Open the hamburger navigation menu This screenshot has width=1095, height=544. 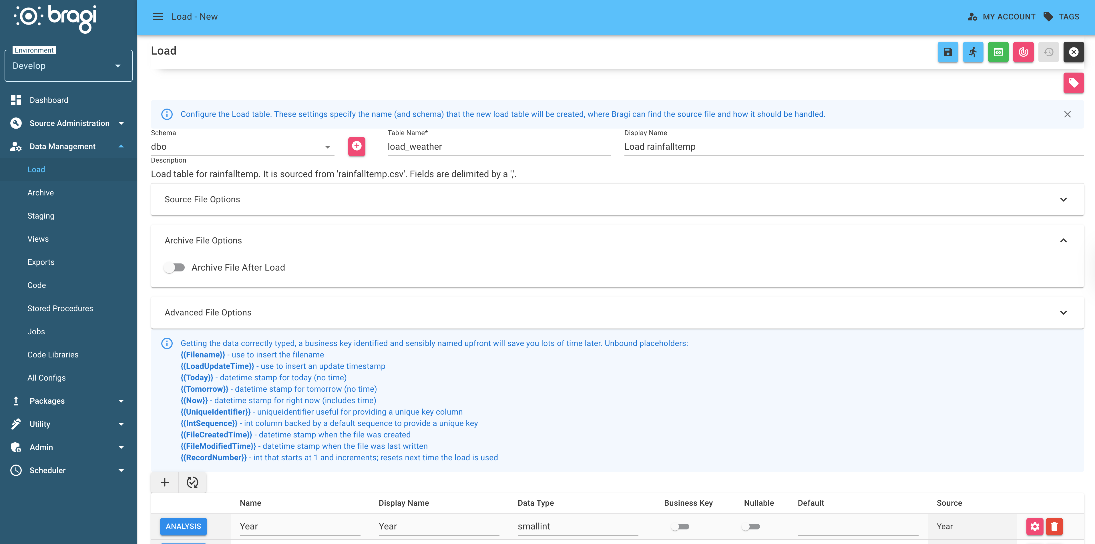coord(158,17)
